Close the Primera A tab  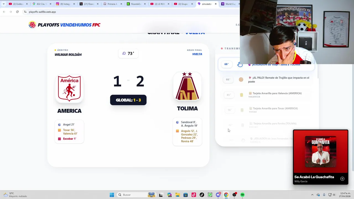pos(121,4)
